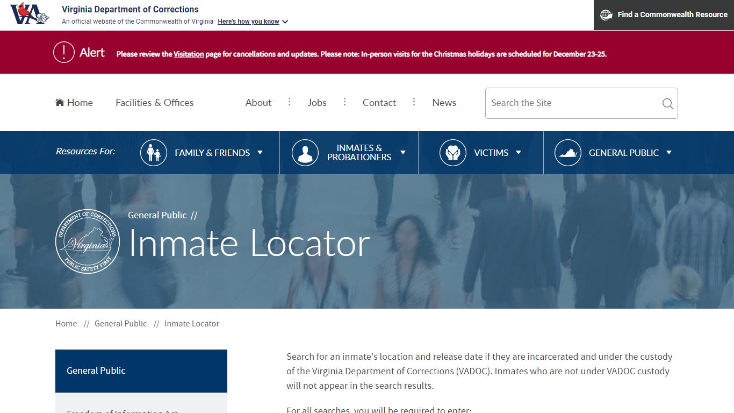The image size is (734, 413).
Task: Click the Department of Corrections circular seal
Action: point(88,241)
